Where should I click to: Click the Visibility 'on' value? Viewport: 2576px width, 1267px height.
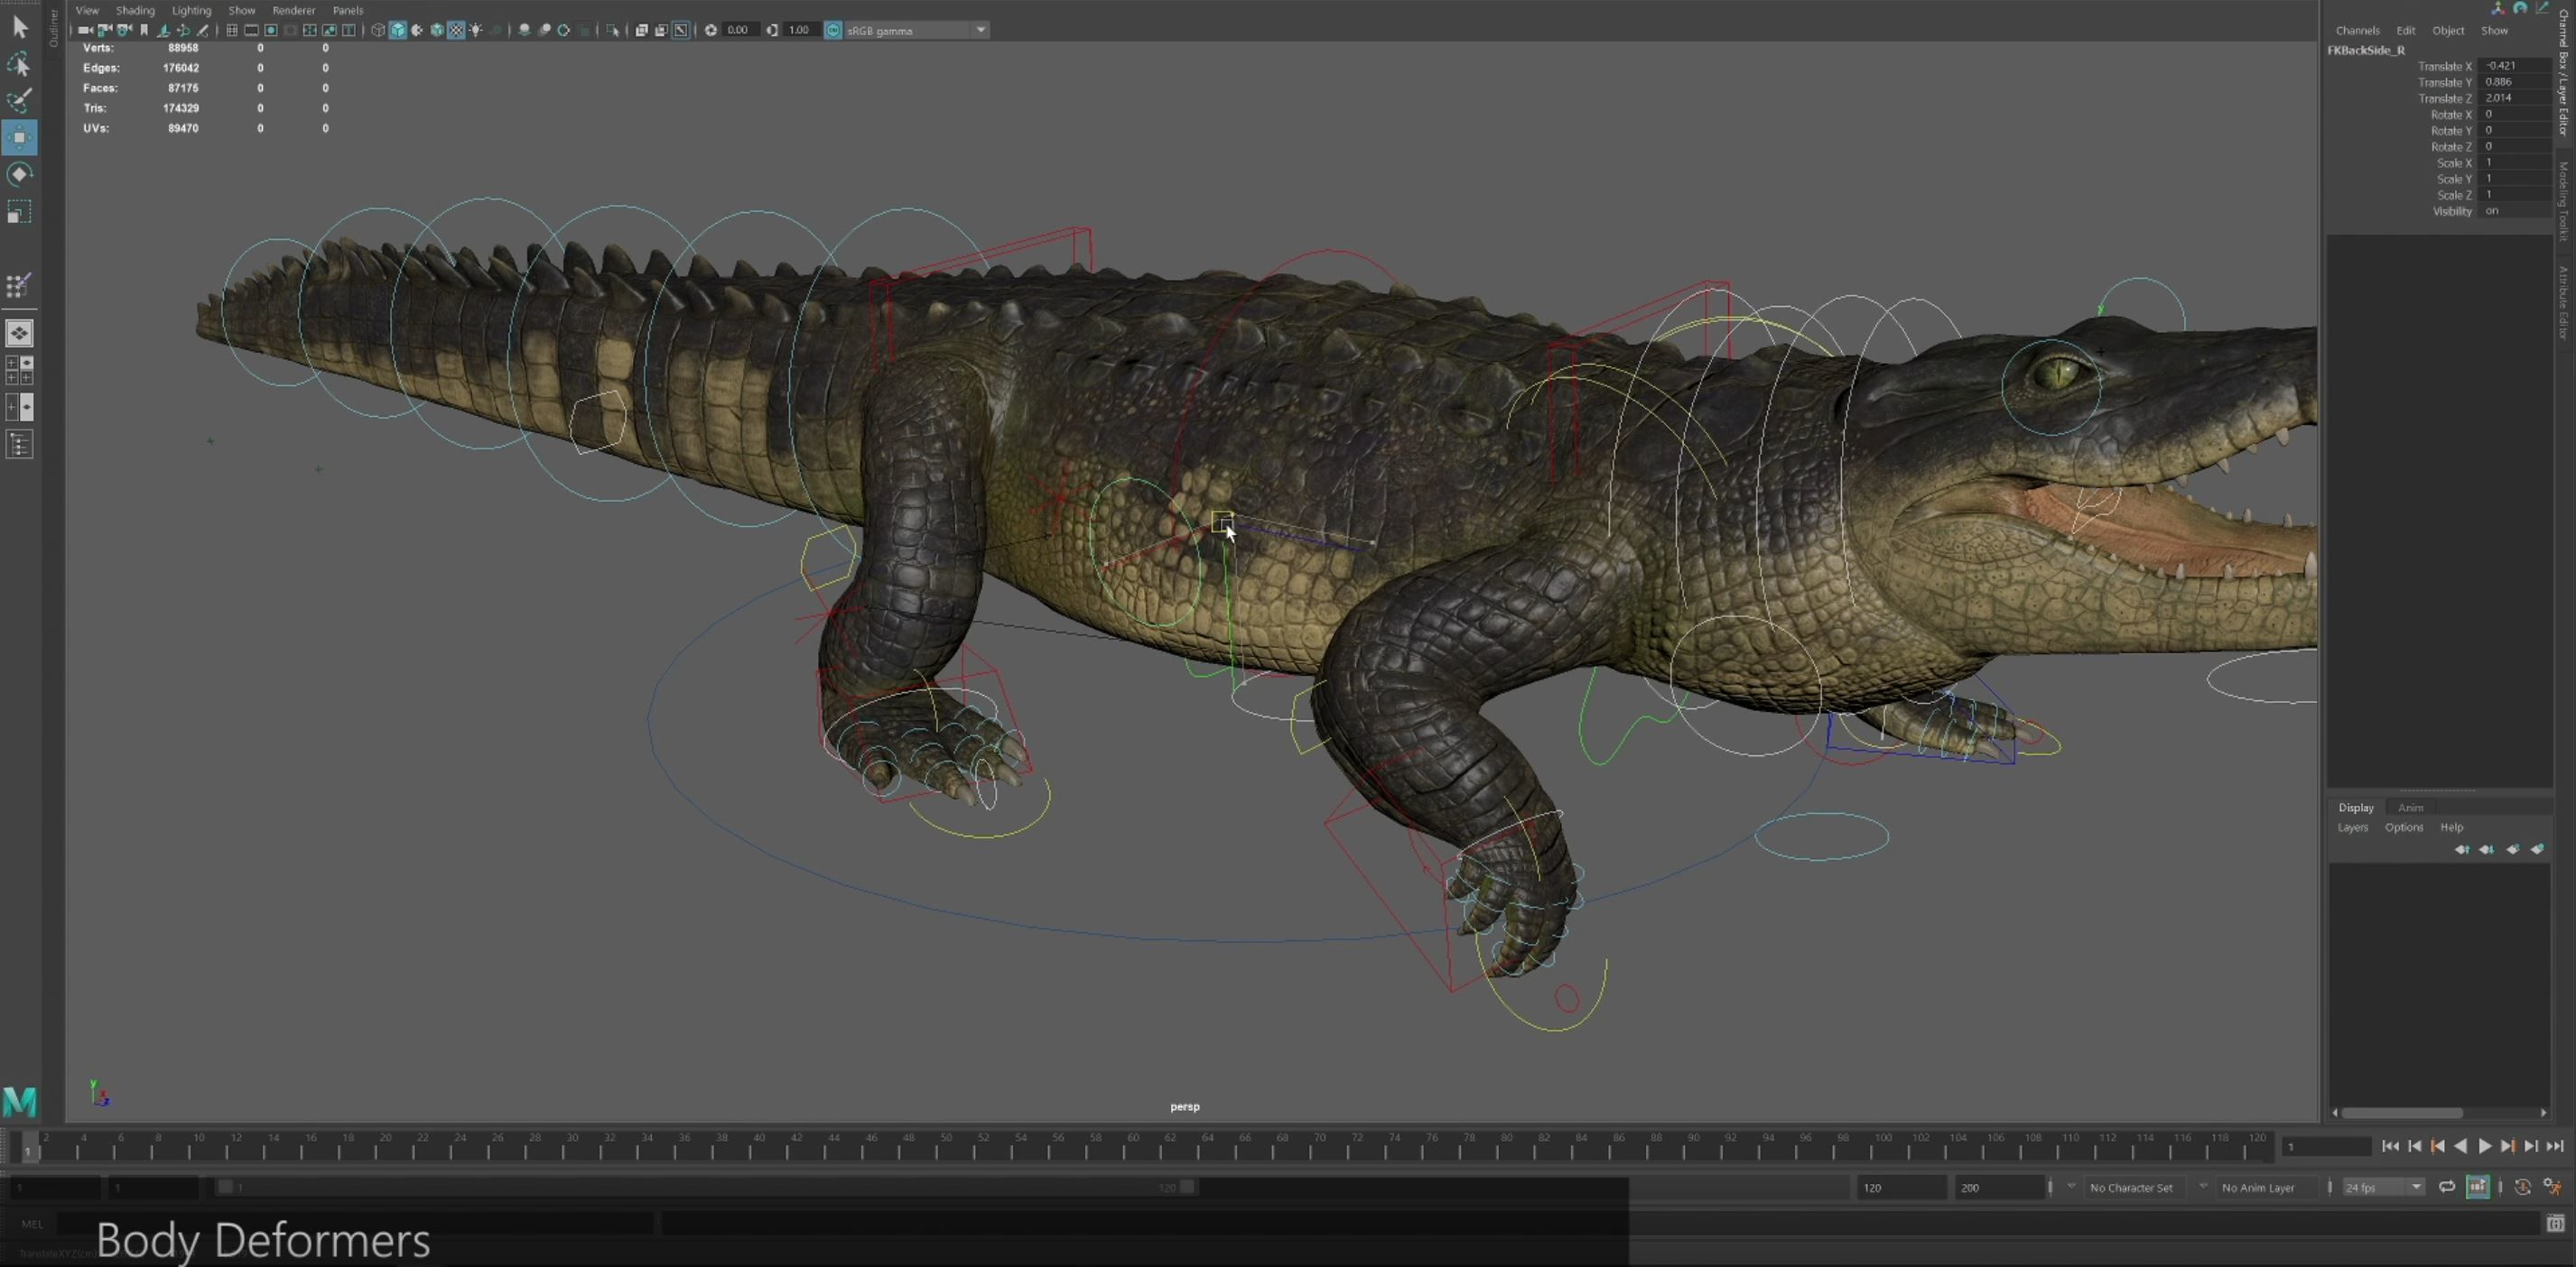tap(2515, 211)
